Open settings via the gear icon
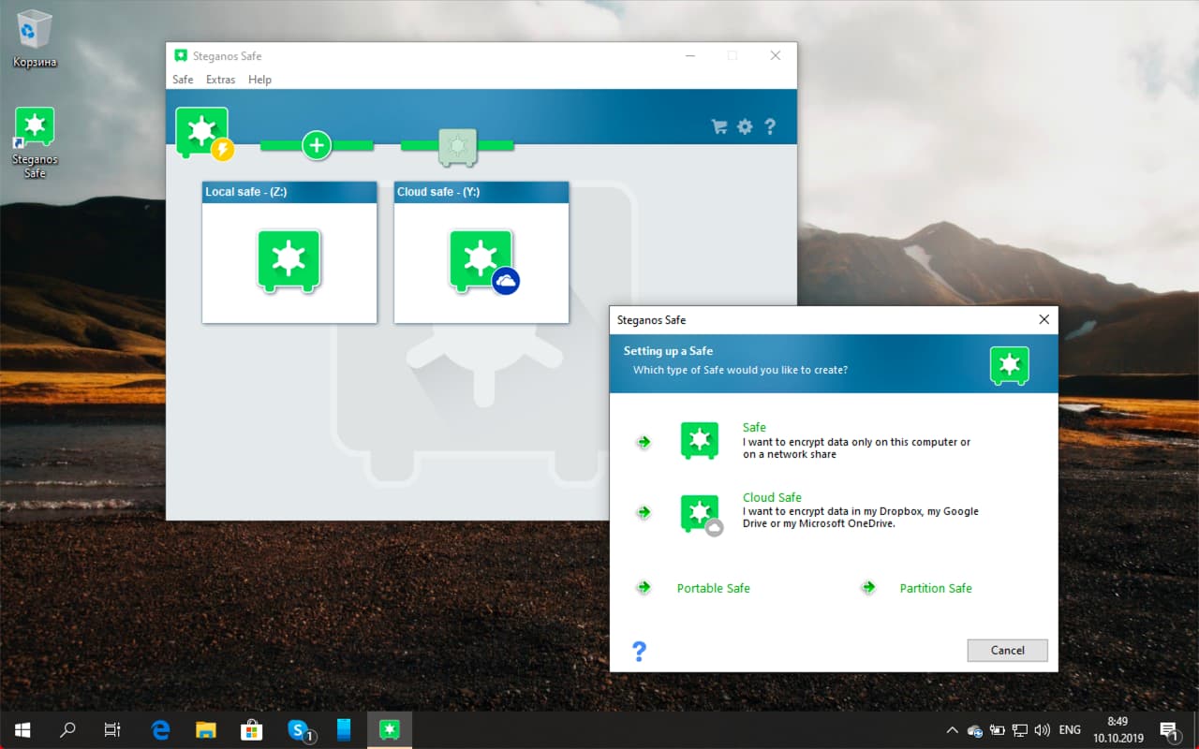Screen dimensions: 1199x749 745,126
